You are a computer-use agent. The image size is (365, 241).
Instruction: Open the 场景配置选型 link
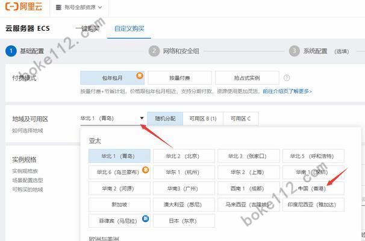point(28,180)
